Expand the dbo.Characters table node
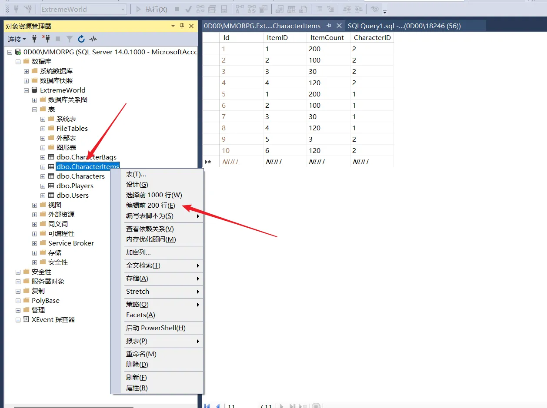 [x=43, y=176]
